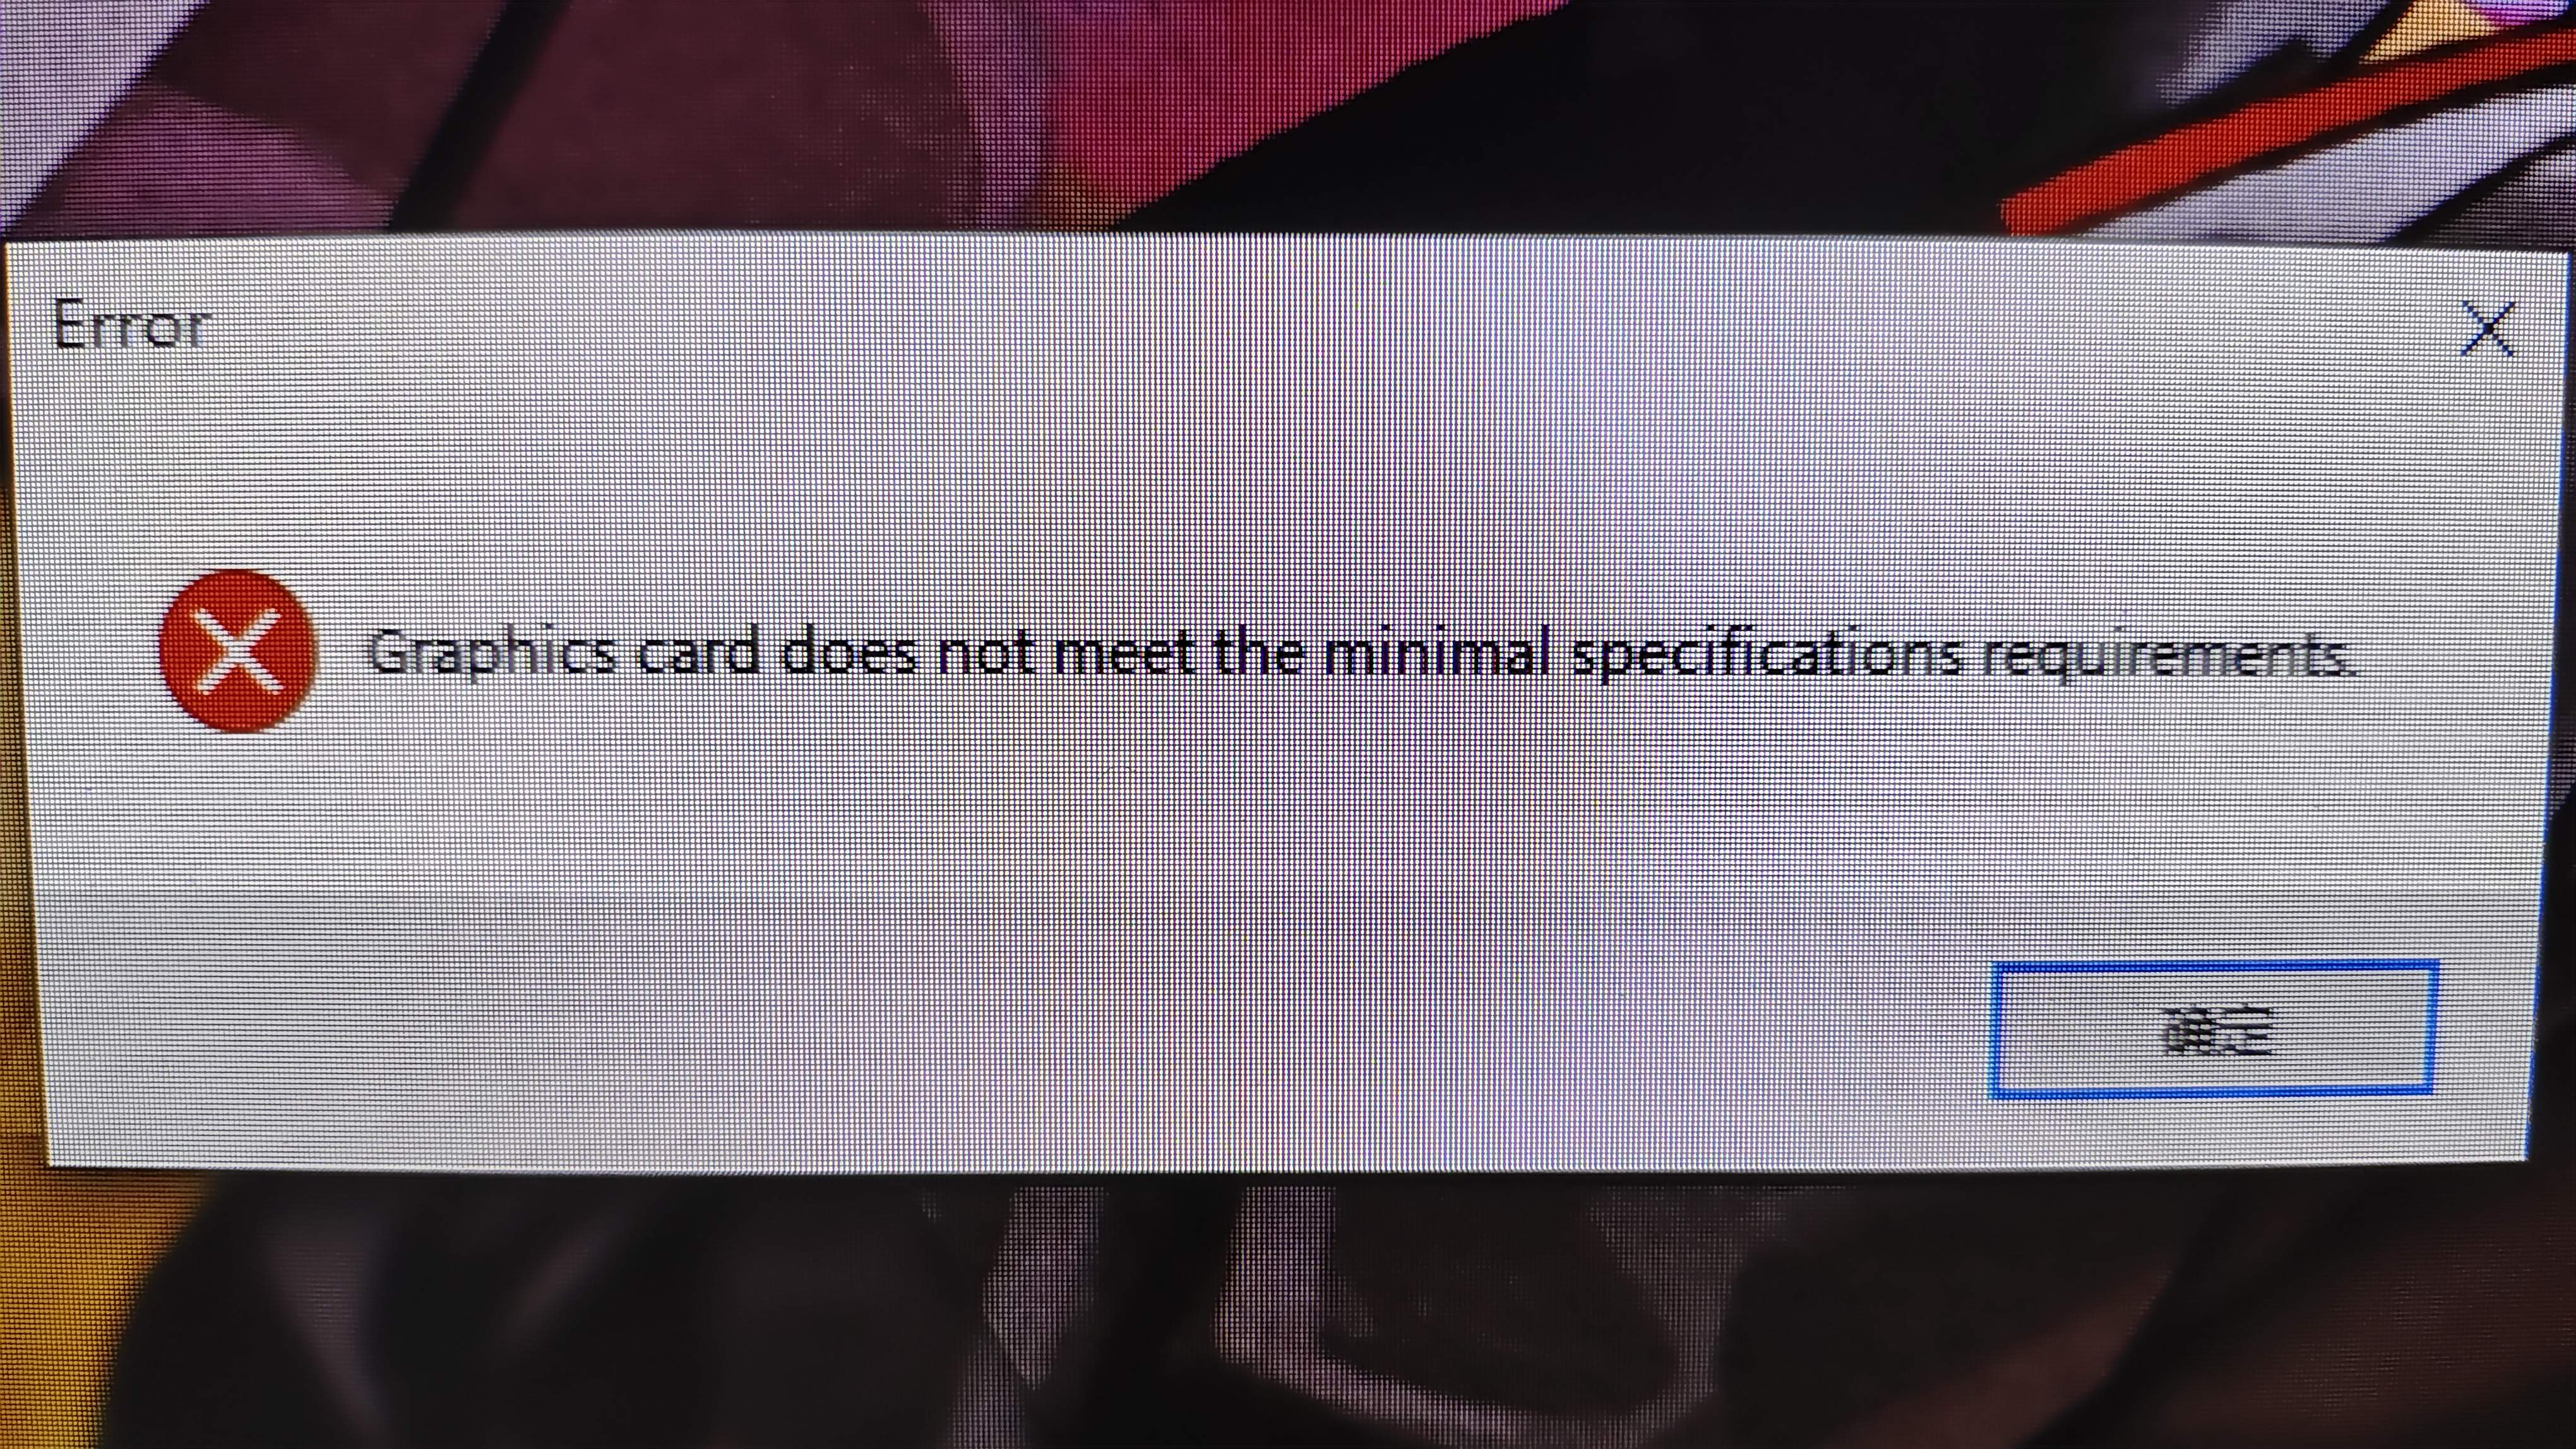Viewport: 2576px width, 1449px height.
Task: Click the empty dialog title bar area
Action: [x=1300, y=325]
